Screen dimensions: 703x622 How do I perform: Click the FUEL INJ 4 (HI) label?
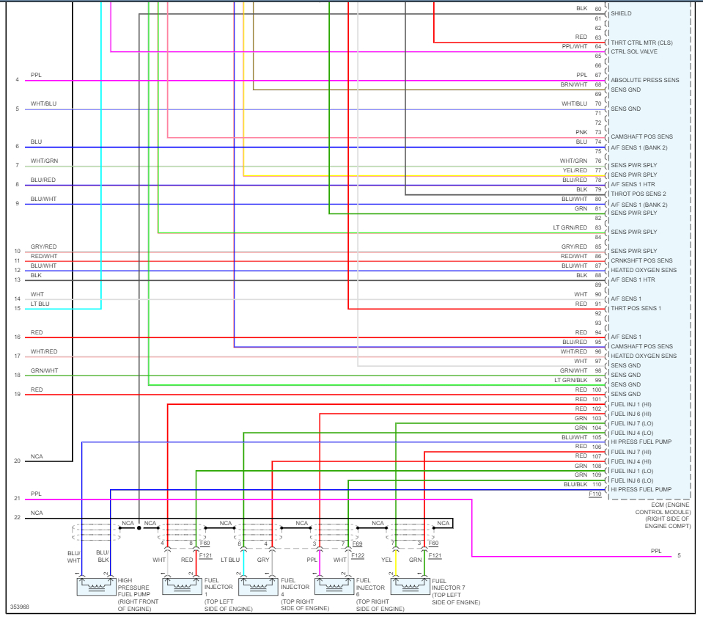[x=631, y=461]
